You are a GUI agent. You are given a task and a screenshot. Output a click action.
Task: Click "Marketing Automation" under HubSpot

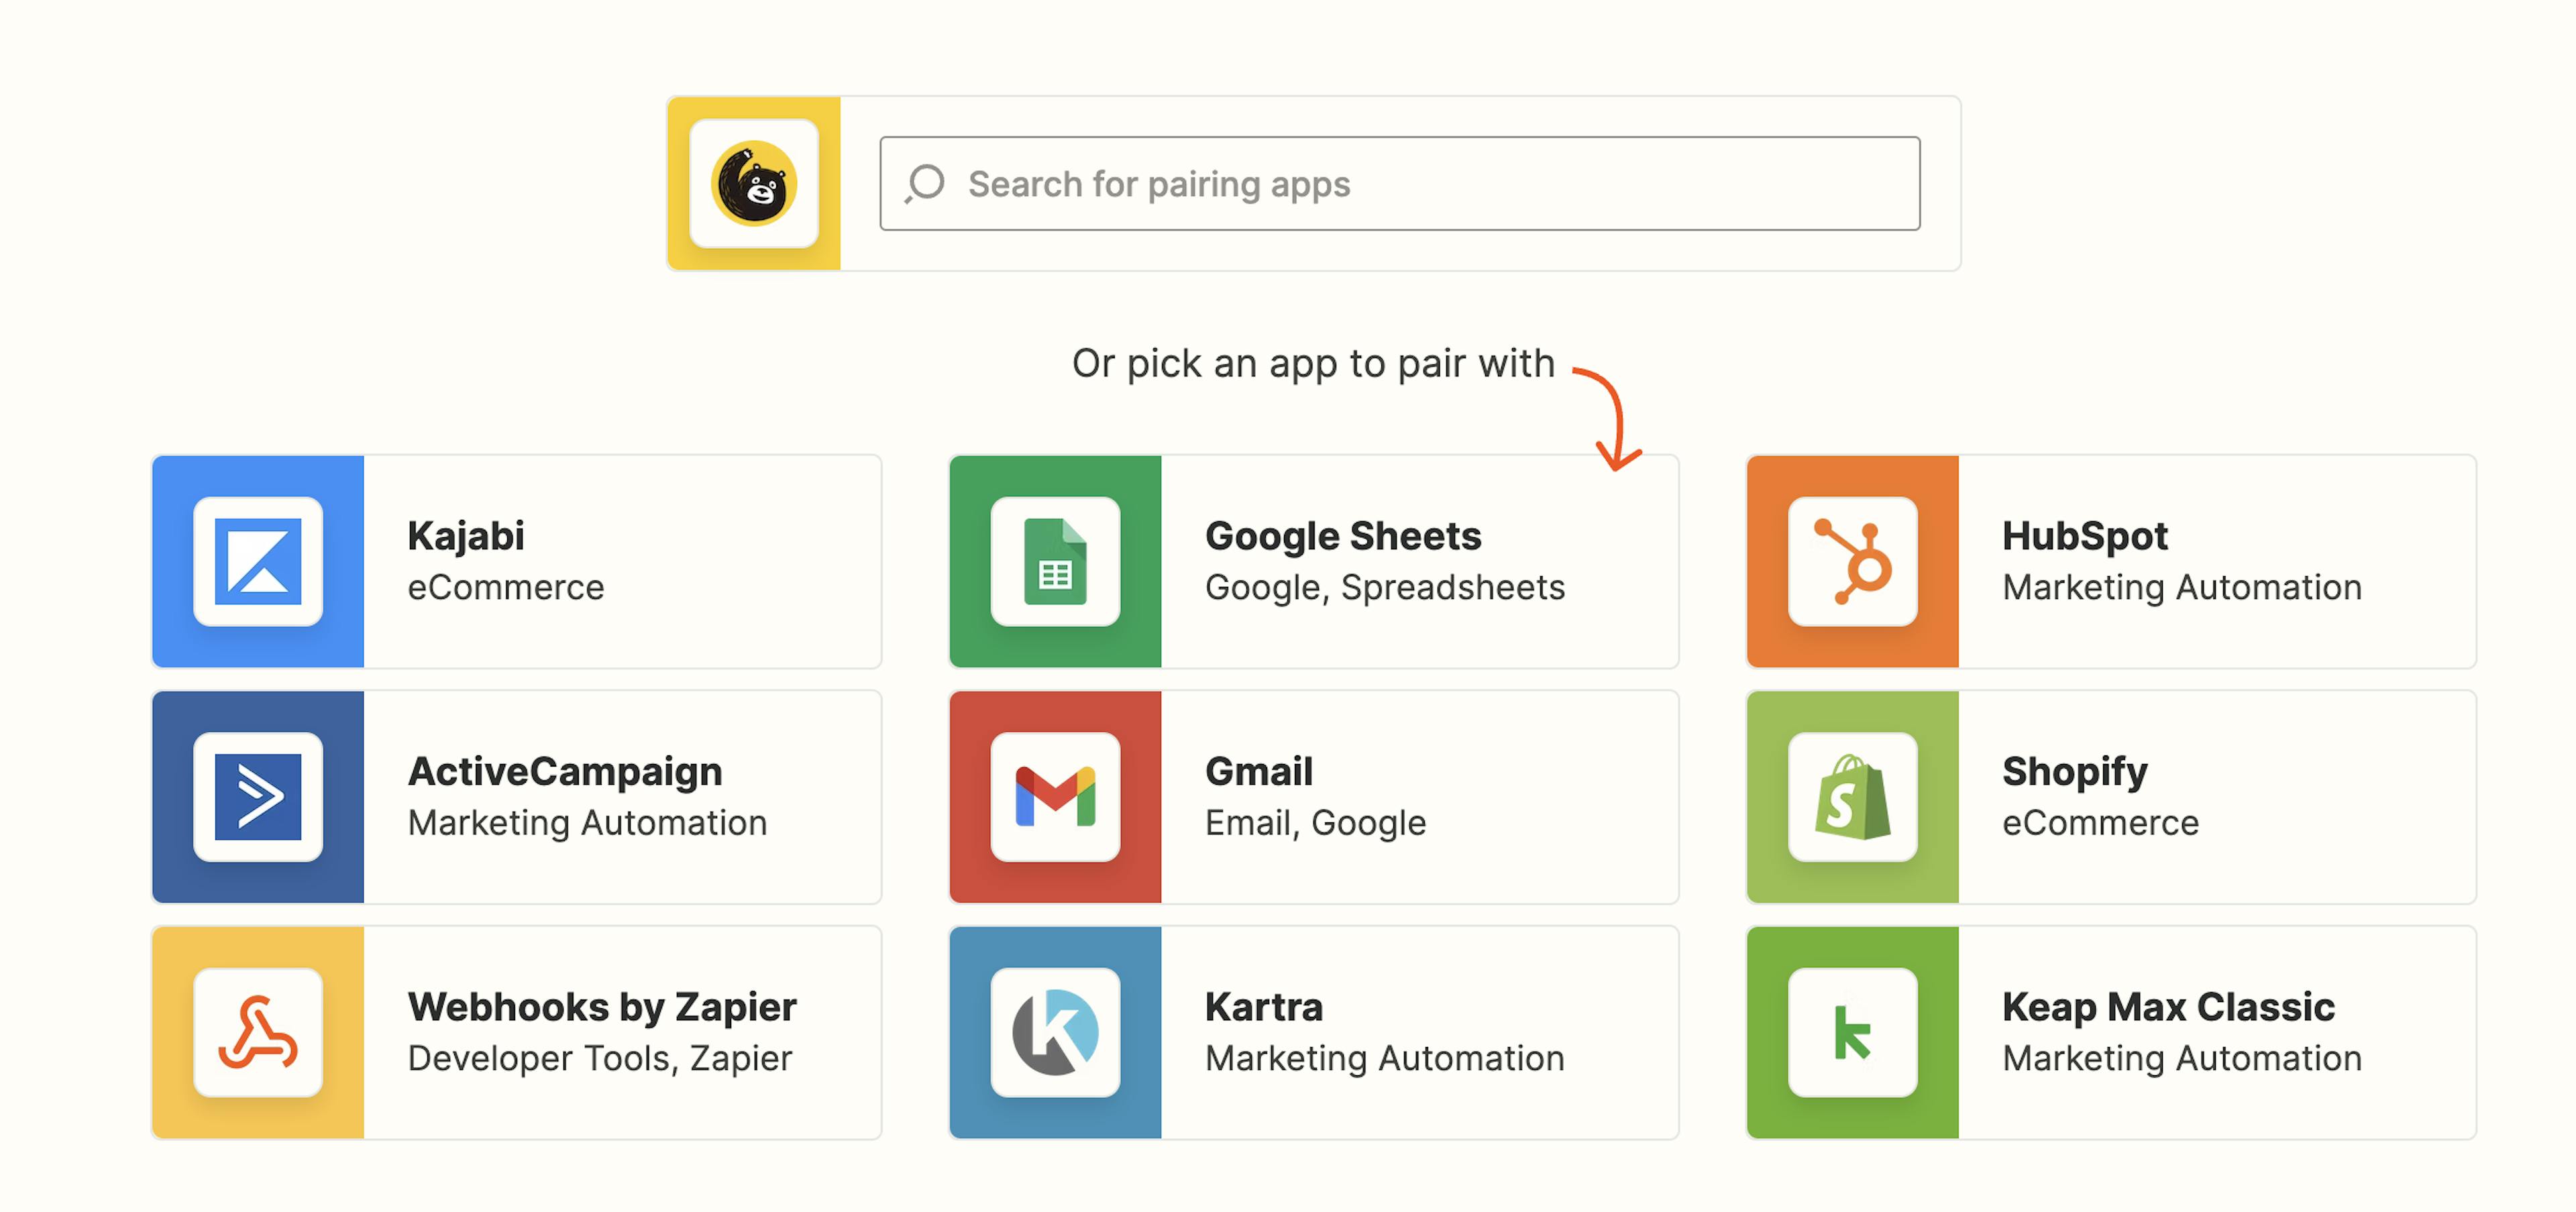[2182, 587]
